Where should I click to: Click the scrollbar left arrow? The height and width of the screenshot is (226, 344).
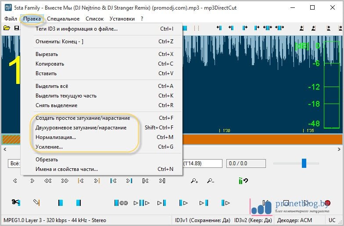pos(5,150)
